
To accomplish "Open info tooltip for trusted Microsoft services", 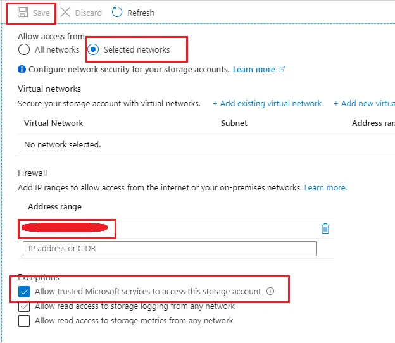I will (270, 291).
